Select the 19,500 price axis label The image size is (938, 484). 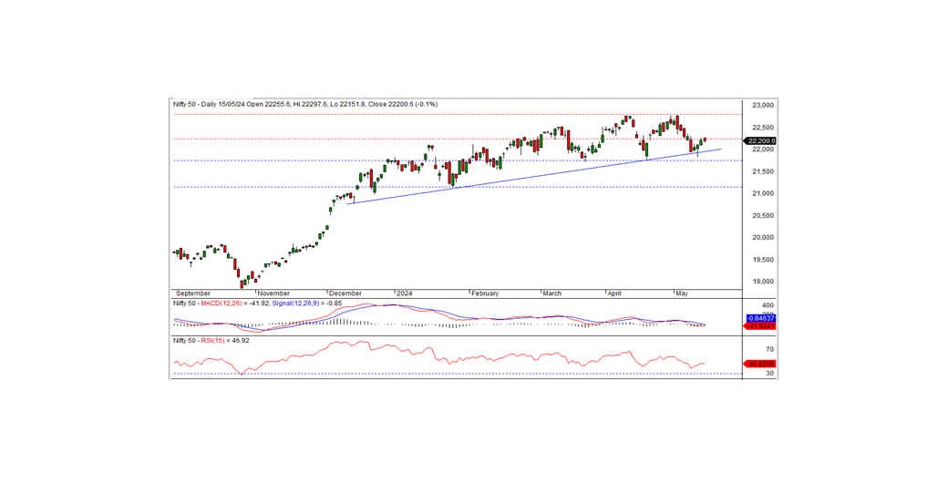tap(764, 260)
